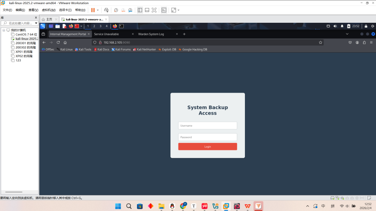Click the take snapshot clock icon
The width and height of the screenshot is (376, 211).
point(116,10)
